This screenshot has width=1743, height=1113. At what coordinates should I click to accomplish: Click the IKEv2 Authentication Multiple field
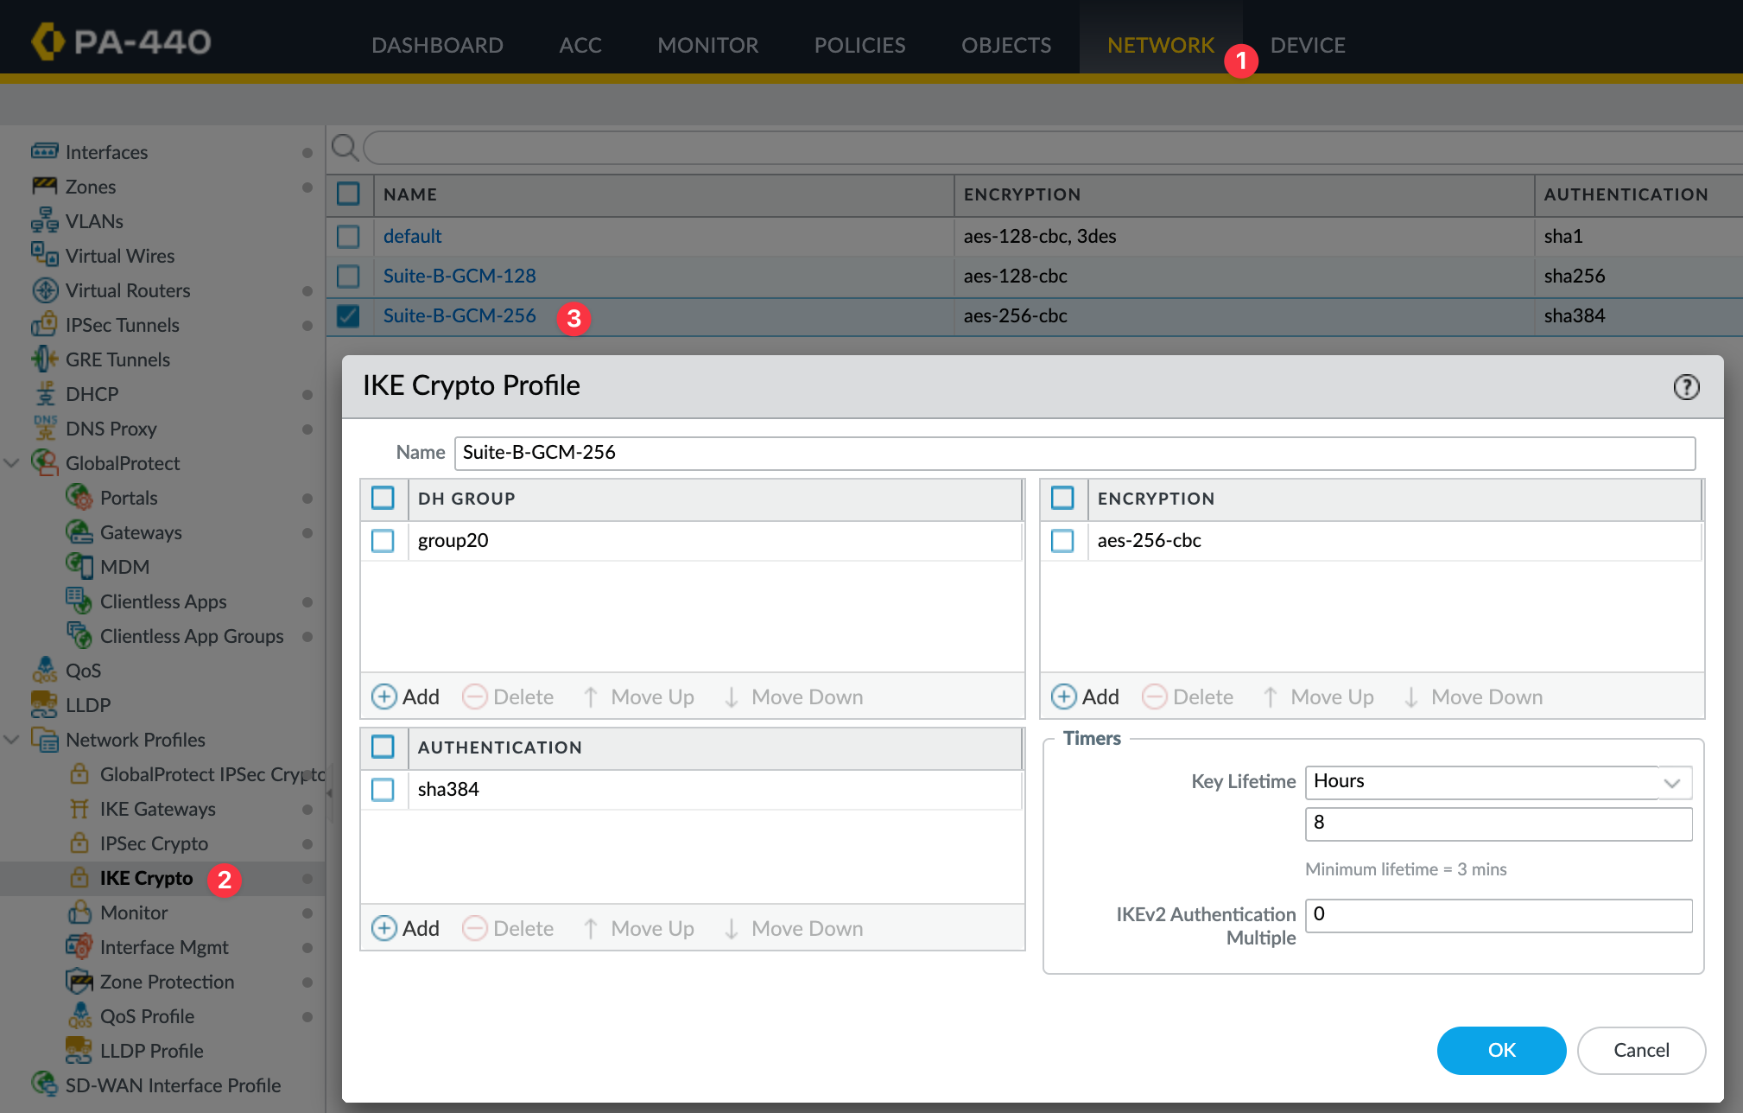click(1498, 915)
